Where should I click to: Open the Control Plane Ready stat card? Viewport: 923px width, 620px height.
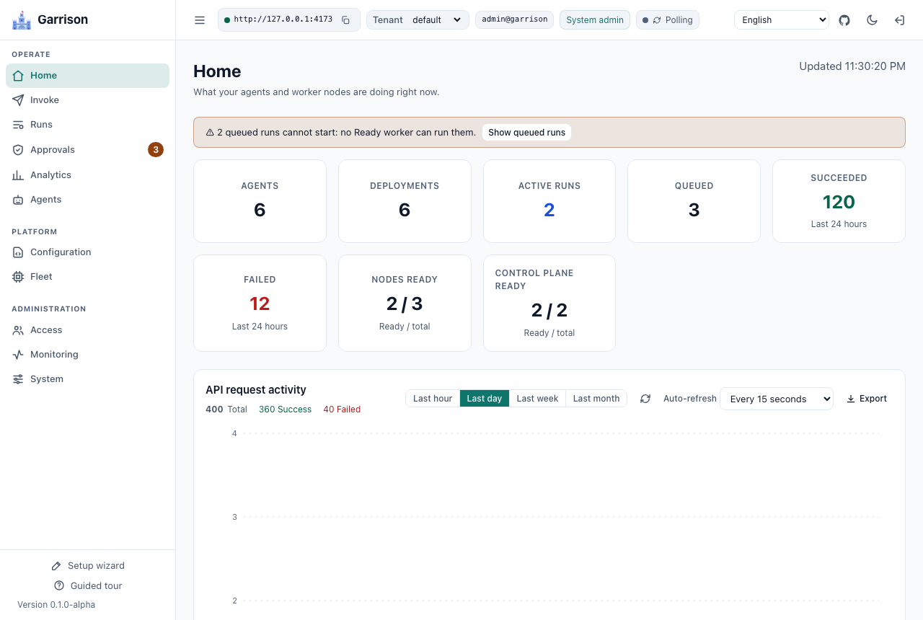tap(549, 303)
